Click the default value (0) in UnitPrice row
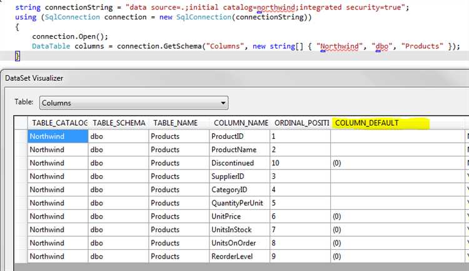Viewport: 469px width, 271px height. 398,216
